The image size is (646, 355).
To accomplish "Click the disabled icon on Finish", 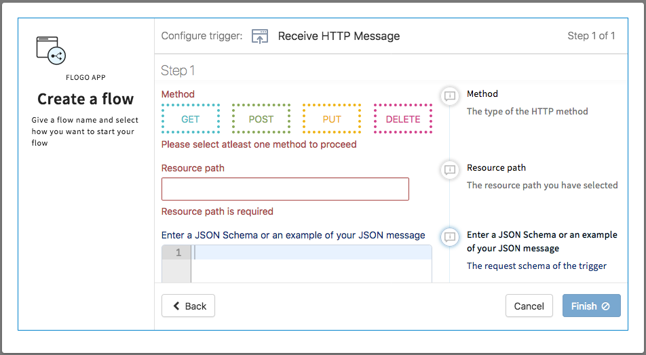I will [x=606, y=306].
